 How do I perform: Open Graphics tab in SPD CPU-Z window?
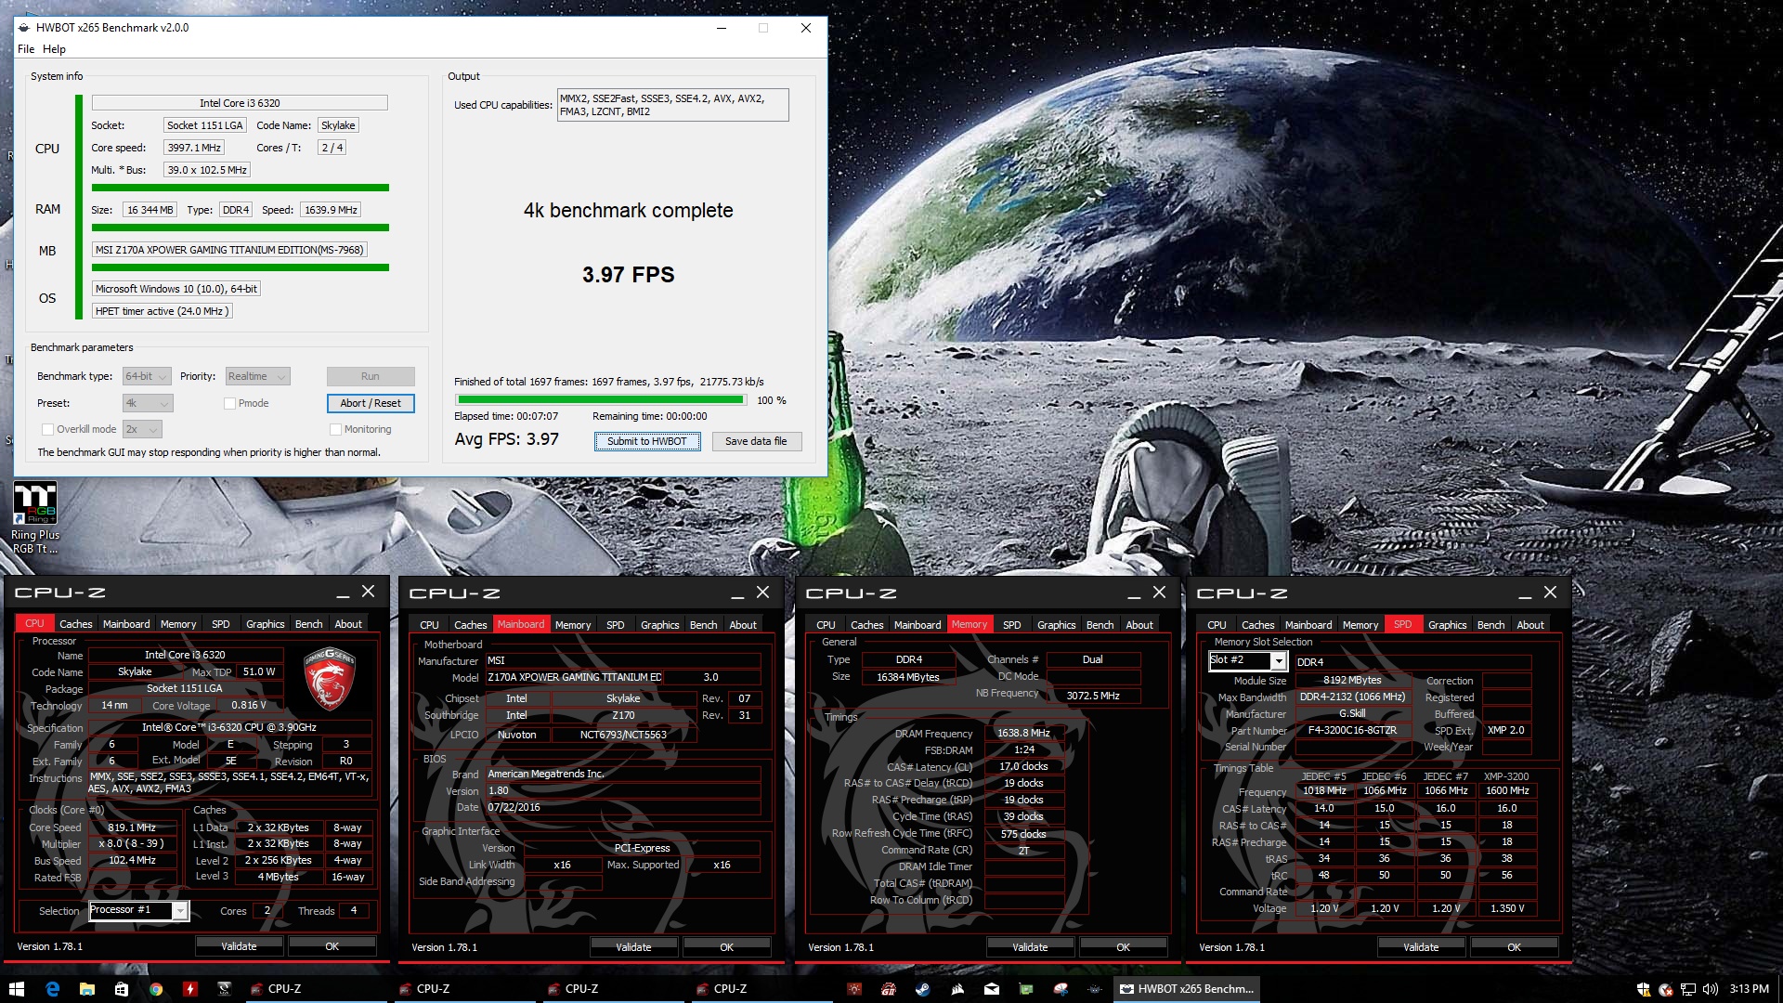(x=1448, y=625)
